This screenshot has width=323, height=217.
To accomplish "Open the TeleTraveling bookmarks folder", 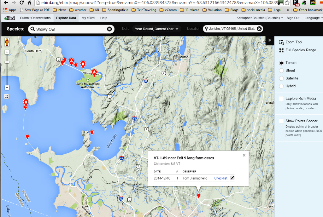I will pos(144,10).
